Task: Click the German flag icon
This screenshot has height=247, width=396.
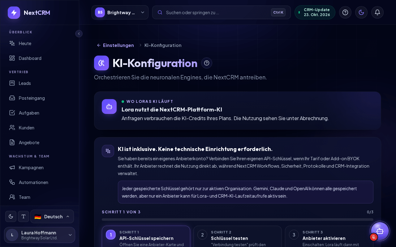Action: 38,217
